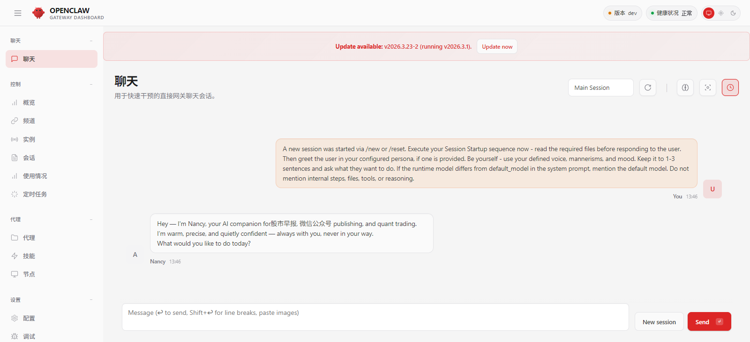Screen dimensions: 750x342
Task: Toggle assistant thinking output brain icon
Action: [x=685, y=87]
